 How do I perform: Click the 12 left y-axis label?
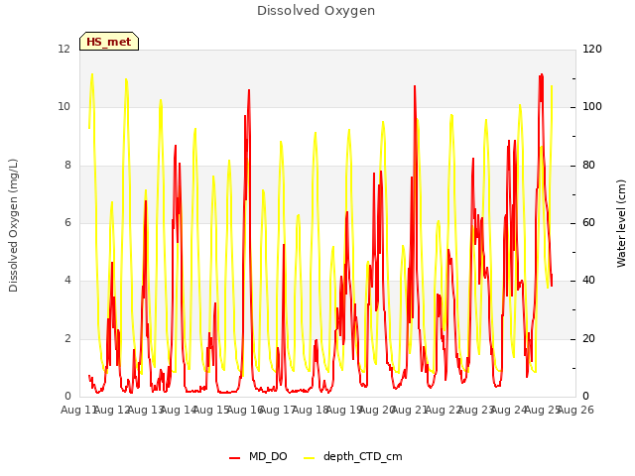point(63,49)
